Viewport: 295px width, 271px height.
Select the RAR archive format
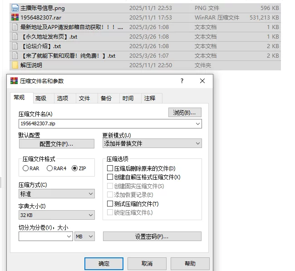25,168
